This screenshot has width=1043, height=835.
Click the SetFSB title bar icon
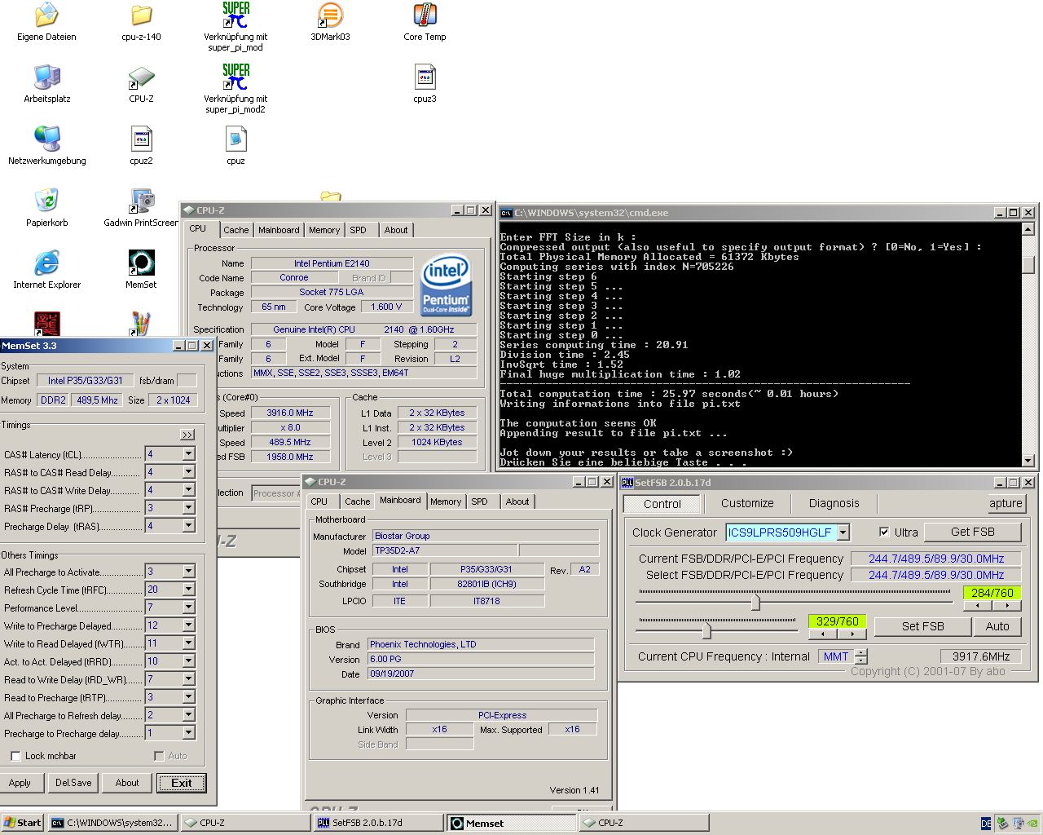[x=627, y=482]
